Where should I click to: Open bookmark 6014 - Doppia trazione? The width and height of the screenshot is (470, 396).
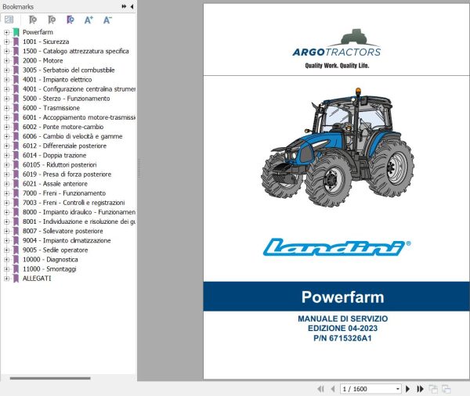(x=55, y=155)
